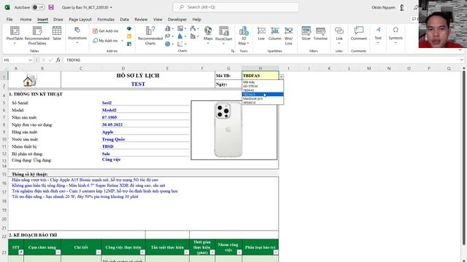Insert a Slicer

[x=306, y=33]
